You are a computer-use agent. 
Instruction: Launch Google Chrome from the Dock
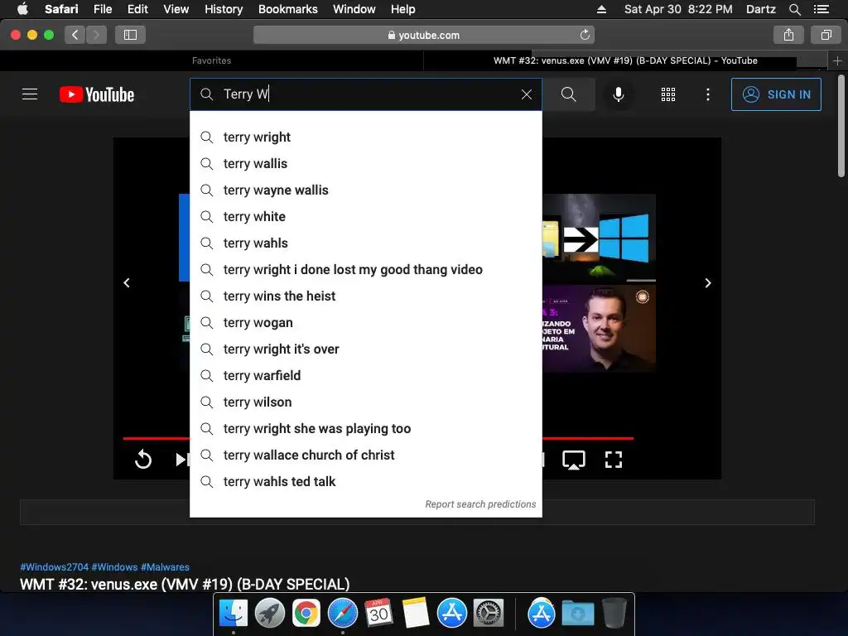coord(306,614)
